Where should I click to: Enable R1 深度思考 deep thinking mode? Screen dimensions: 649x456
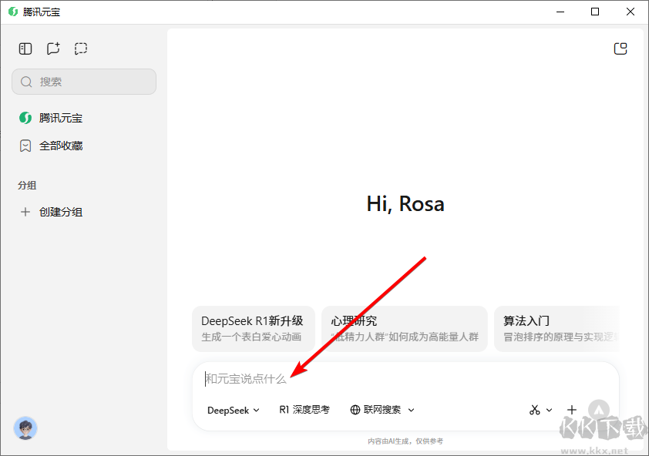pyautogui.click(x=304, y=409)
